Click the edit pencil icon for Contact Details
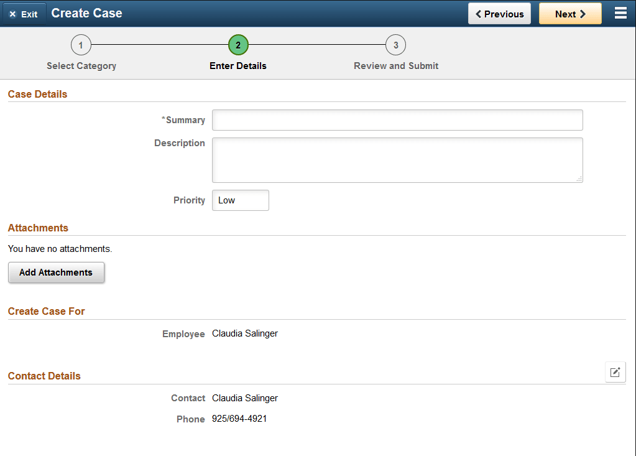The width and height of the screenshot is (636, 456). pyautogui.click(x=615, y=371)
